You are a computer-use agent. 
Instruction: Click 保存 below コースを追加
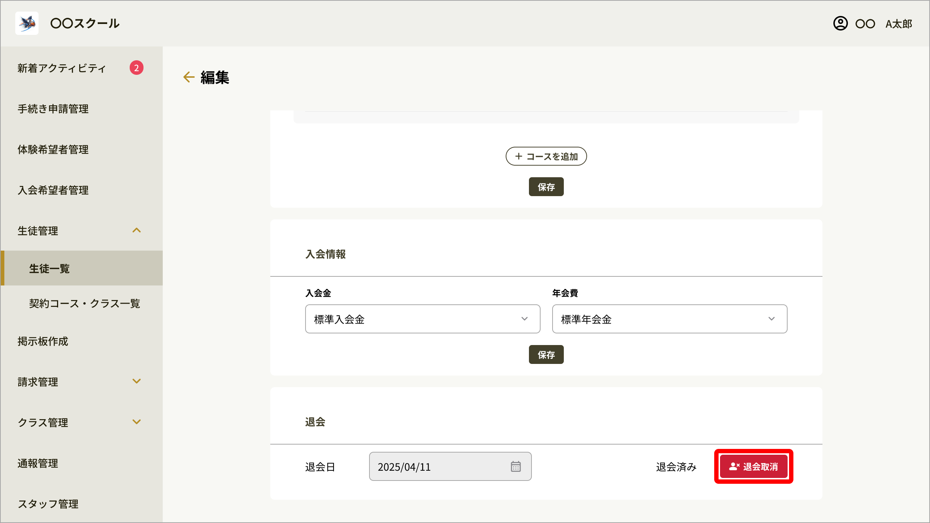pyautogui.click(x=546, y=187)
